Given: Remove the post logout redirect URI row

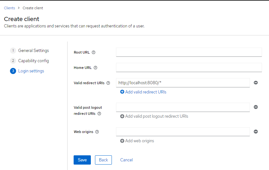Looking at the screenshot, I should (256, 107).
